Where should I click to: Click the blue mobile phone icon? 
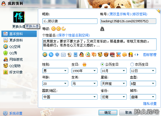pyautogui.click(x=75, y=55)
